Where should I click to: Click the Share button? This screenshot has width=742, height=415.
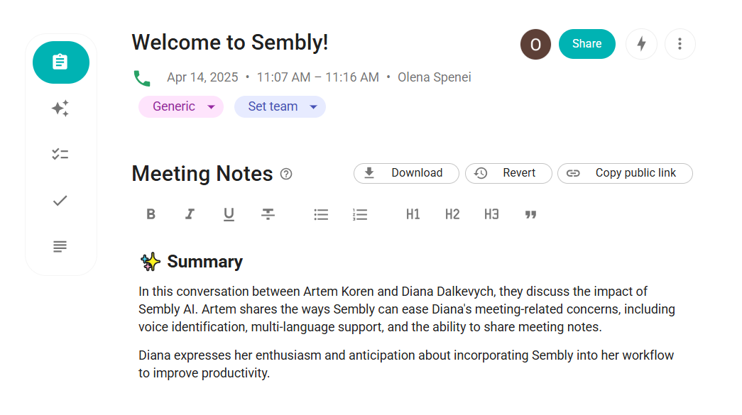point(586,44)
